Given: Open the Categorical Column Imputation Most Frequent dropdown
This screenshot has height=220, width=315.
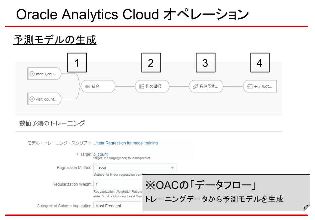Looking at the screenshot, I should (x=118, y=206).
